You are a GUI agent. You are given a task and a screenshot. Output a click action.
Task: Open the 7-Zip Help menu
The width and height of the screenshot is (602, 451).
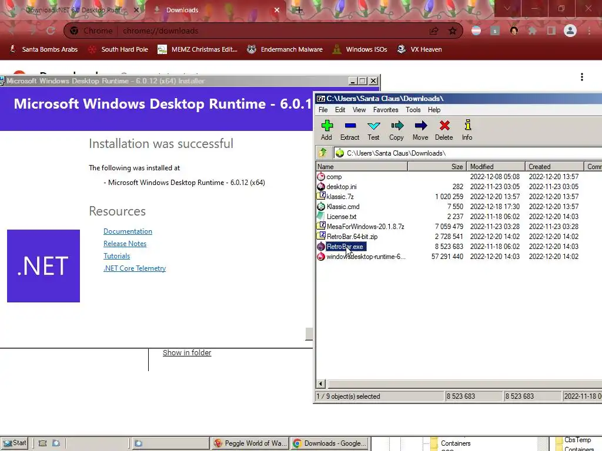[434, 110]
